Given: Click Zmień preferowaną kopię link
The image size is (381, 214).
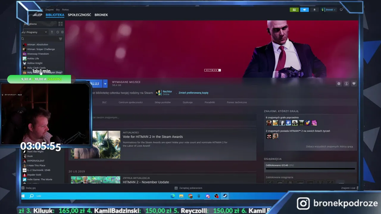Looking at the screenshot, I should [x=193, y=93].
